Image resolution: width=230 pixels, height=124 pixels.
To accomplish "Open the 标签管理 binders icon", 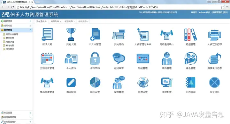I will [191, 34].
